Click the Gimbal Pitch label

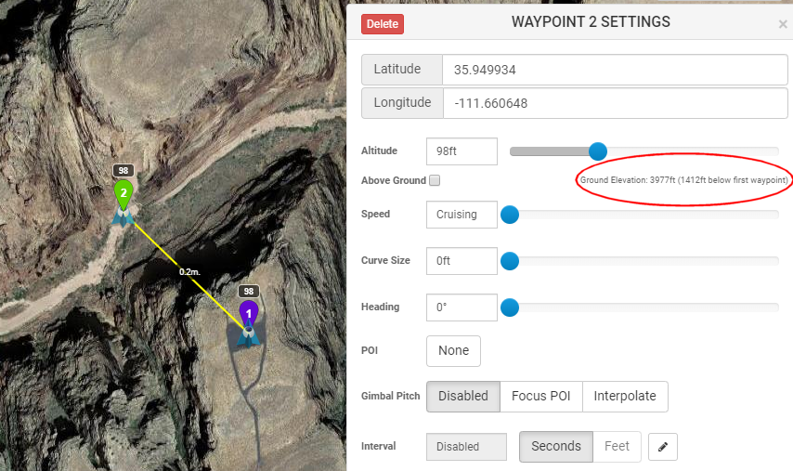coord(390,396)
